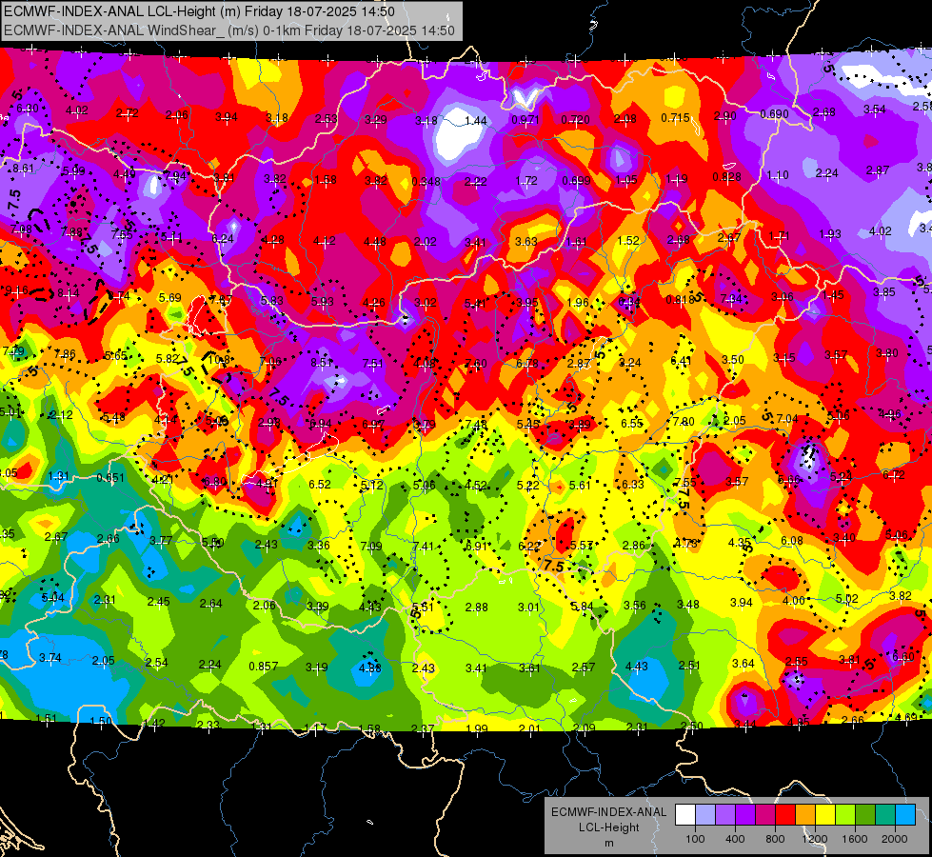Screen dimensions: 932x857
Task: Click the '8.61' wind shear value
Action: pos(23,169)
